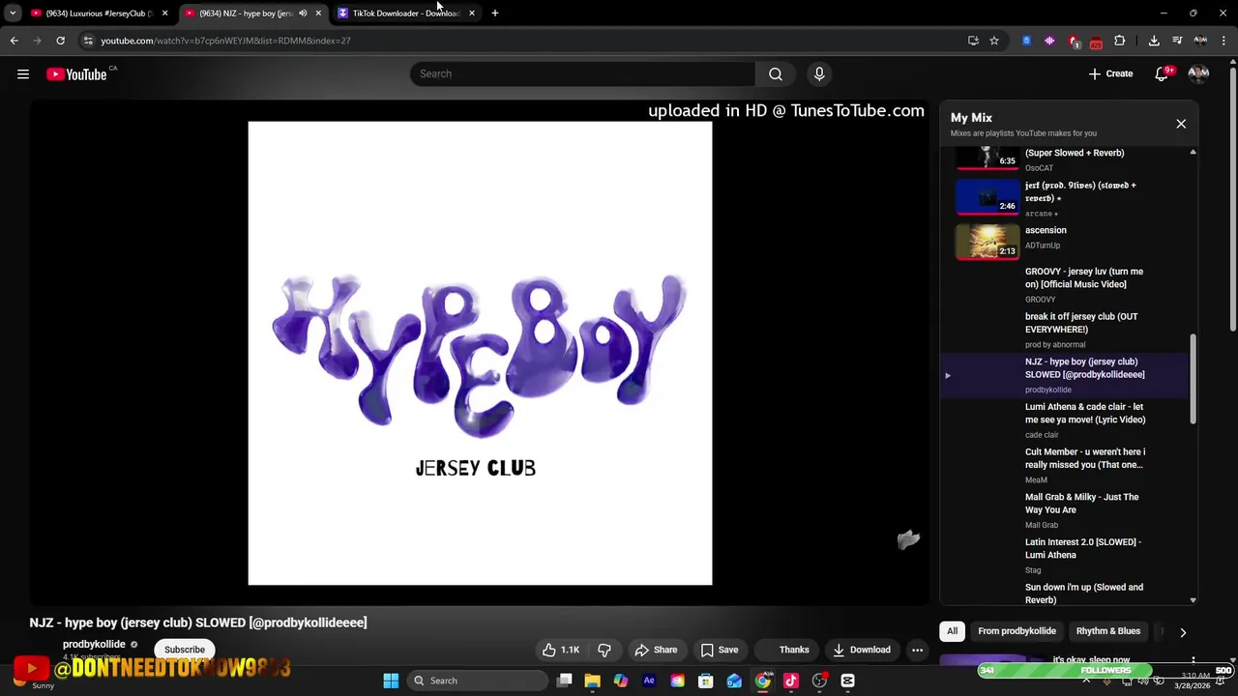Share this video
This screenshot has height=696, width=1238.
click(656, 650)
